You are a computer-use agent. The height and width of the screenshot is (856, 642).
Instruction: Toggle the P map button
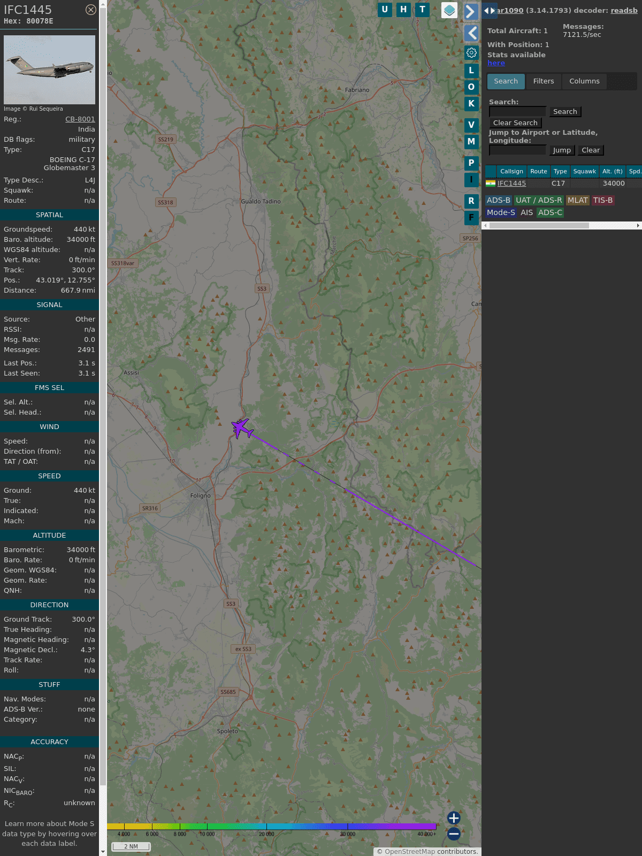[x=471, y=163]
